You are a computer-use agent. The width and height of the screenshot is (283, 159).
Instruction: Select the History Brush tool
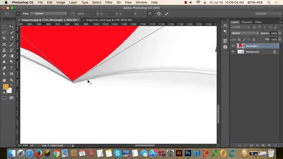coord(11,50)
